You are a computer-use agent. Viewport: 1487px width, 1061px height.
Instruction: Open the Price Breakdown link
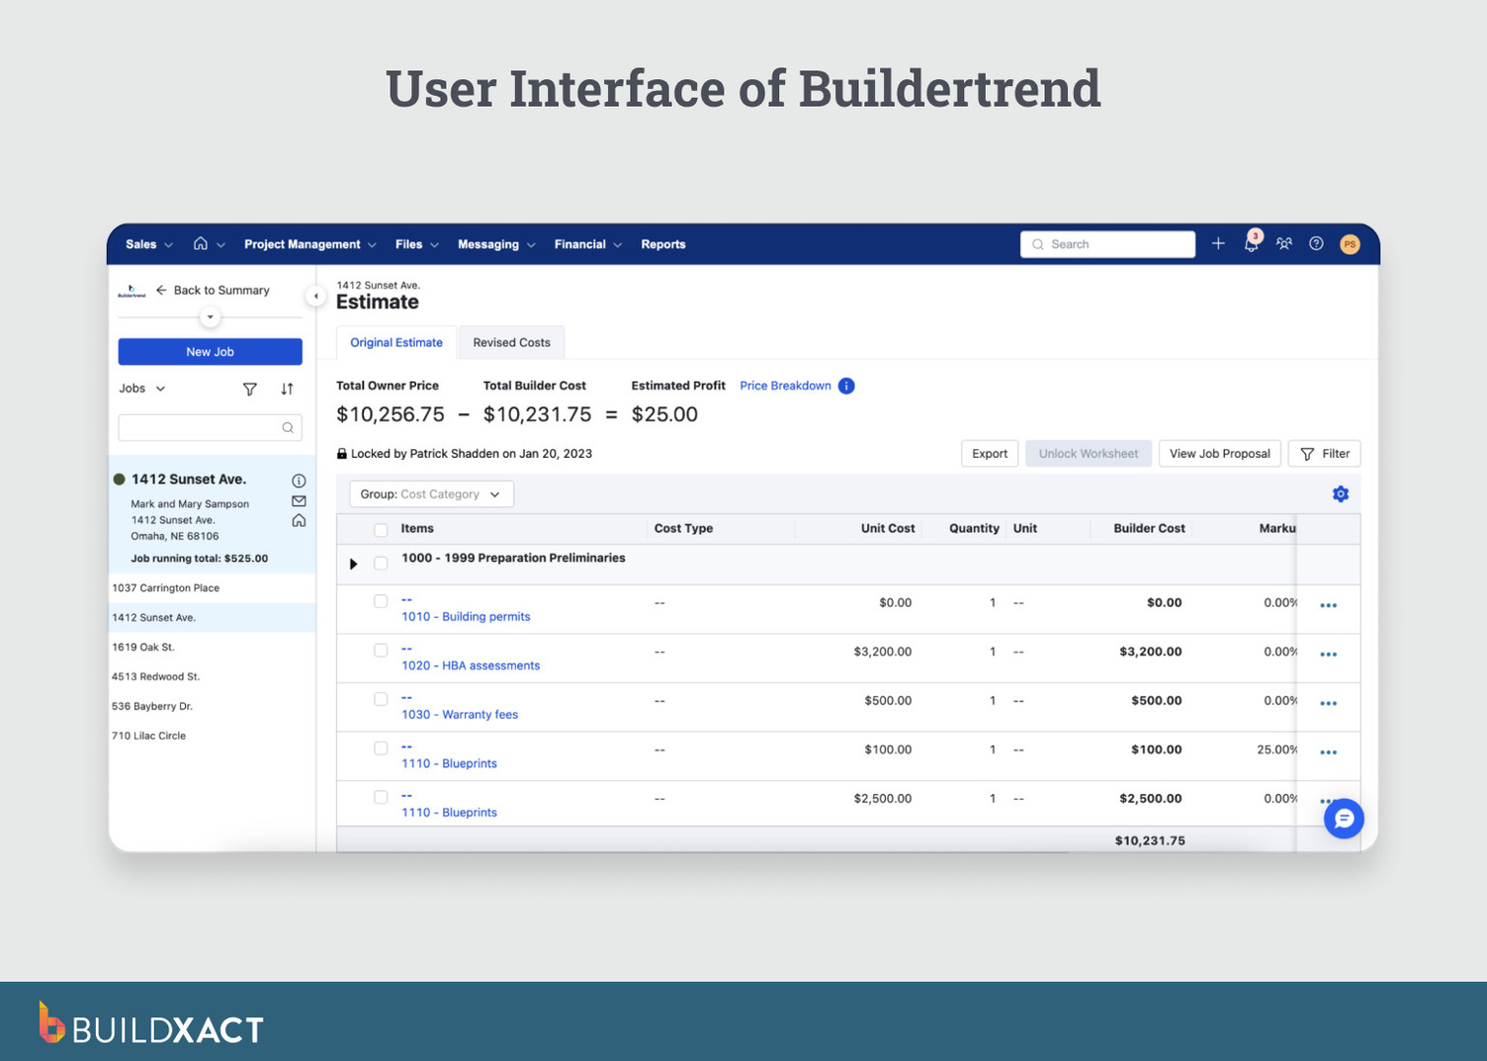pos(784,386)
